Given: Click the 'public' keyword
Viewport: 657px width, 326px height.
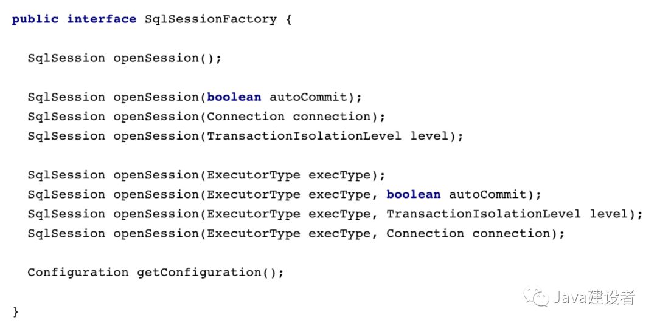Looking at the screenshot, I should 35,19.
